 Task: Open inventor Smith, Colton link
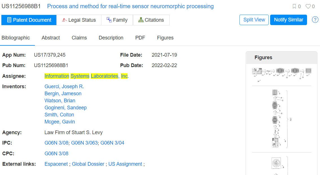[x=59, y=115]
